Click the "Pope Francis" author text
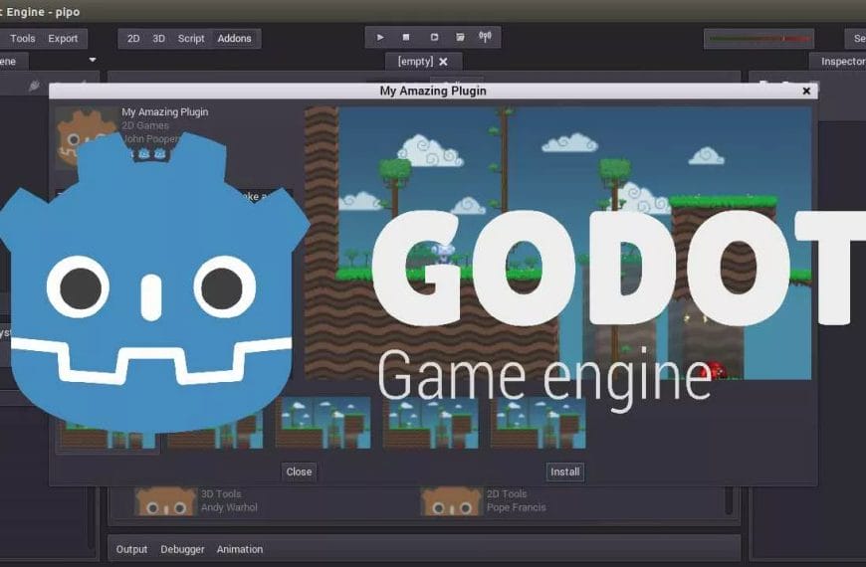Viewport: 866px width, 567px height. (517, 507)
